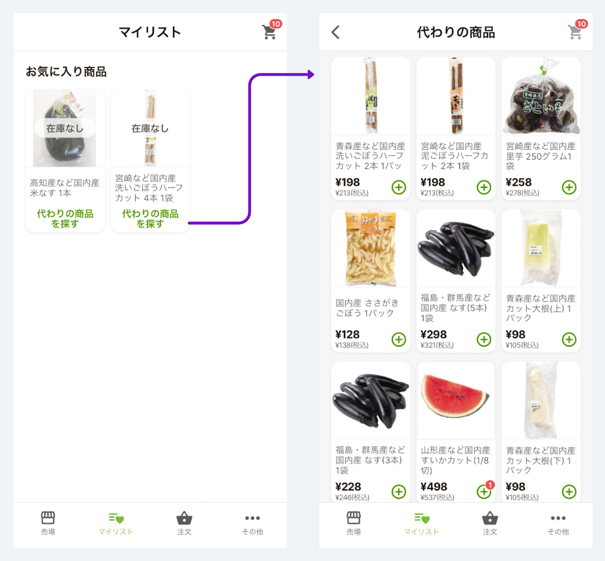Add なす(5本) ¥298 to cart
605x561 pixels.
(484, 339)
